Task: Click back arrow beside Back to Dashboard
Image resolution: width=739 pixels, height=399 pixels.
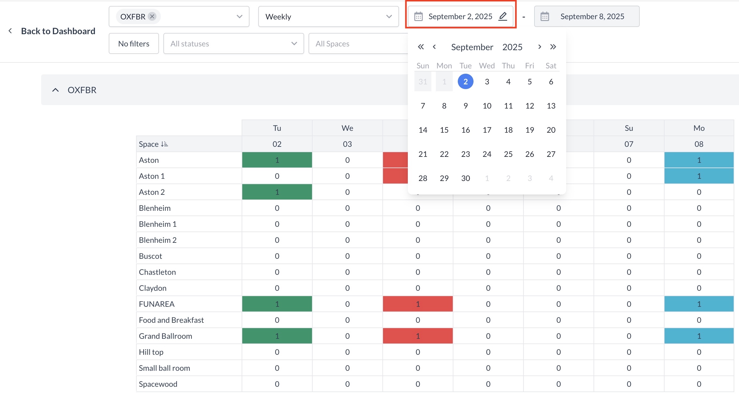Action: 10,31
